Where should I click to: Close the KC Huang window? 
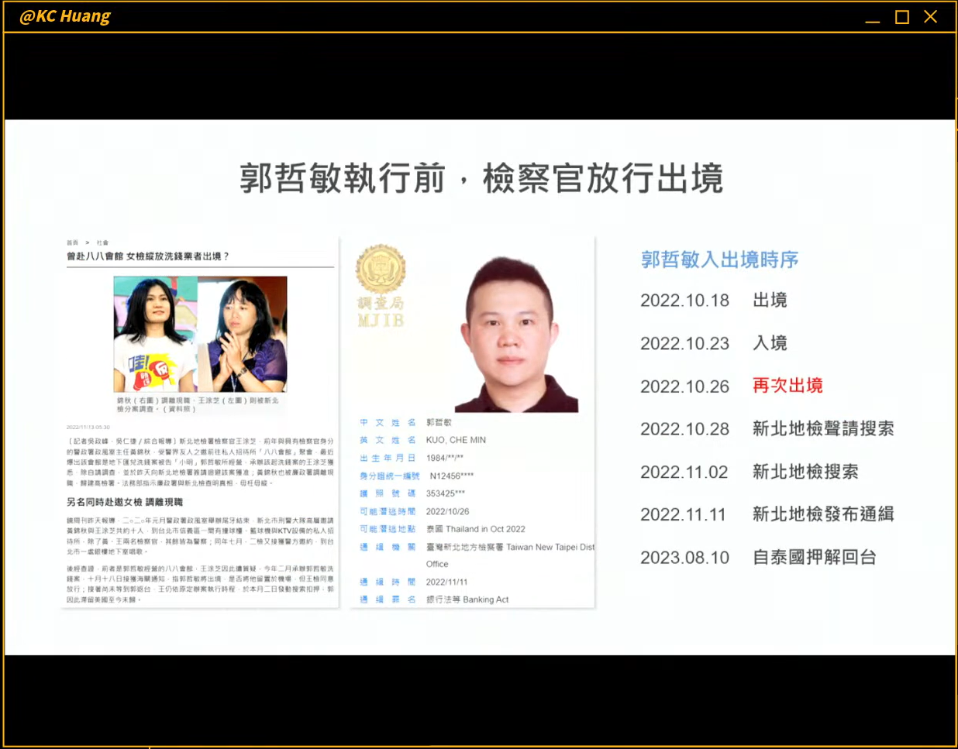931,17
